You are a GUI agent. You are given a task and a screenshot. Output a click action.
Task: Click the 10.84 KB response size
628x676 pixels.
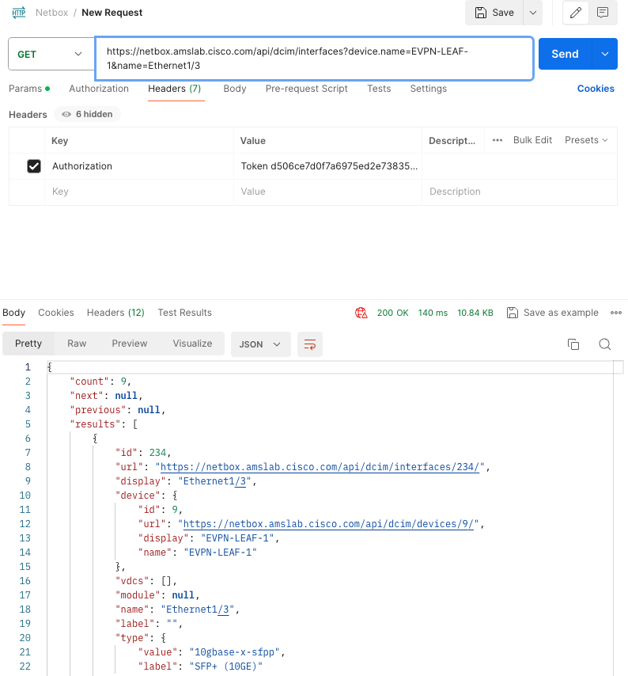tap(475, 313)
